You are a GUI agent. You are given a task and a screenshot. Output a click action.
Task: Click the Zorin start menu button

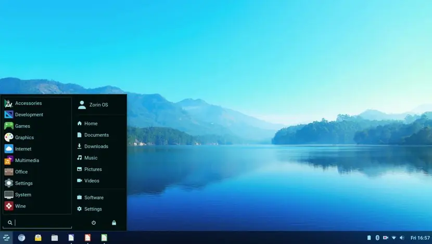coord(6,238)
